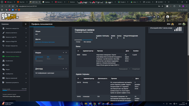Viewport: 189px width, 106px height.
Task: Click the players online progress bar
Action: click(x=14, y=90)
